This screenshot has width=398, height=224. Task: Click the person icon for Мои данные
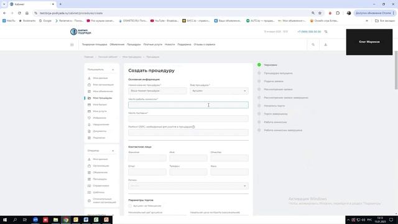tap(89, 78)
